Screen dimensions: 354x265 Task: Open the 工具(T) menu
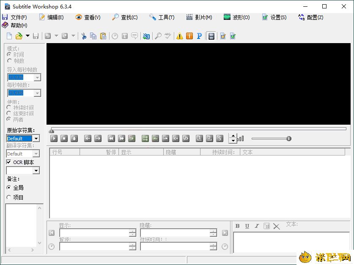point(162,17)
